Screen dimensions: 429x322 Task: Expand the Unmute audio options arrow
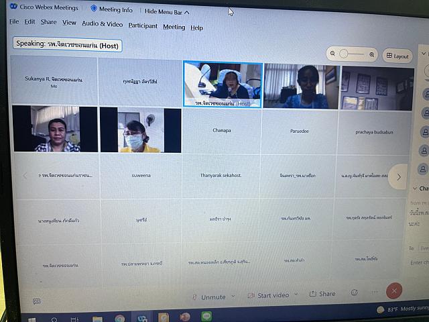tap(233, 296)
